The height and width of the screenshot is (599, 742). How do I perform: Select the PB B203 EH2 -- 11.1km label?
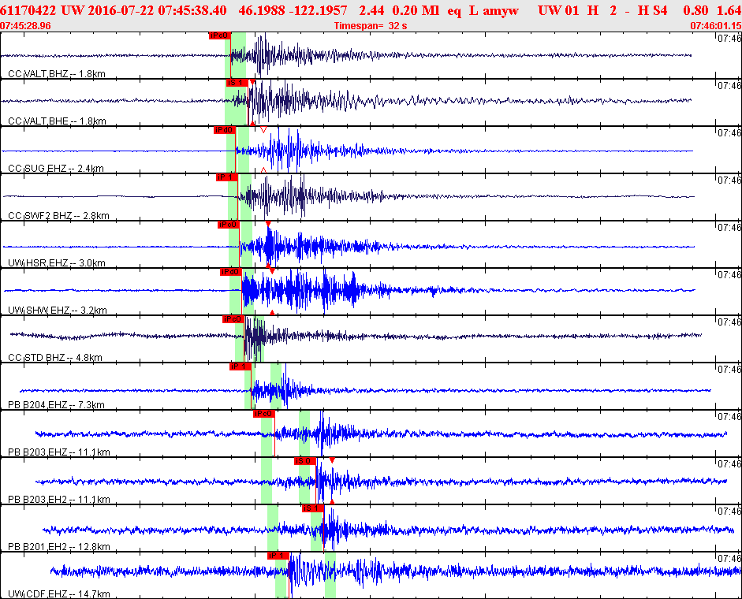point(59,500)
